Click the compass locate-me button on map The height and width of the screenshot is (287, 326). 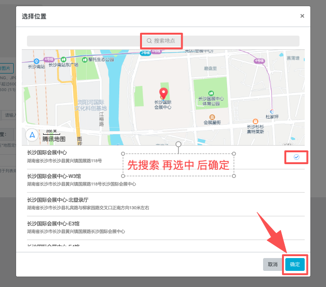(x=32, y=135)
